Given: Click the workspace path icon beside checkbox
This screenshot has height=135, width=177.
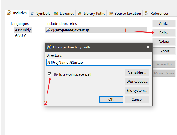Looking at the screenshot, I should 56,74.
